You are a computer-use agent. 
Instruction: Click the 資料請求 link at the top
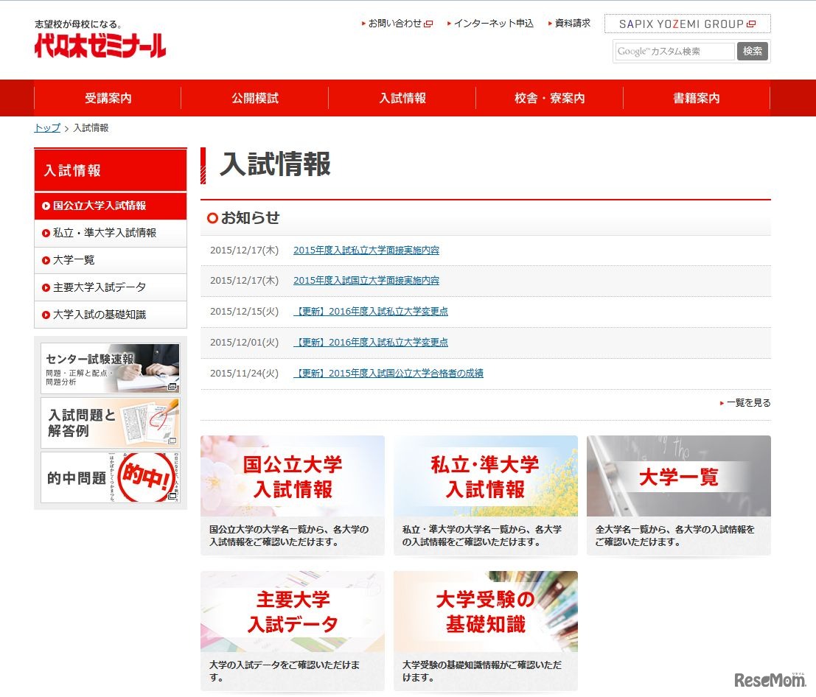pos(571,23)
